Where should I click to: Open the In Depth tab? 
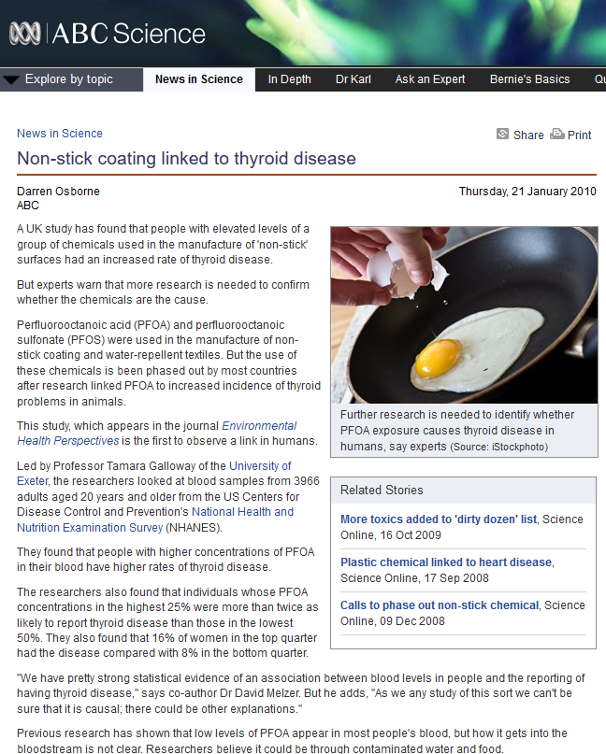tap(289, 79)
